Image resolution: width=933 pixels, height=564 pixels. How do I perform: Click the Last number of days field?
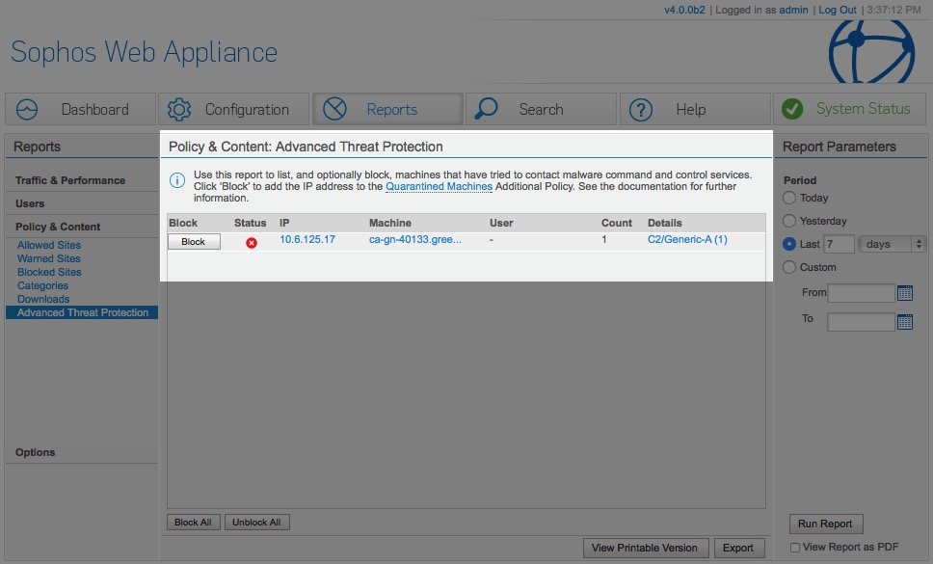[x=839, y=244]
